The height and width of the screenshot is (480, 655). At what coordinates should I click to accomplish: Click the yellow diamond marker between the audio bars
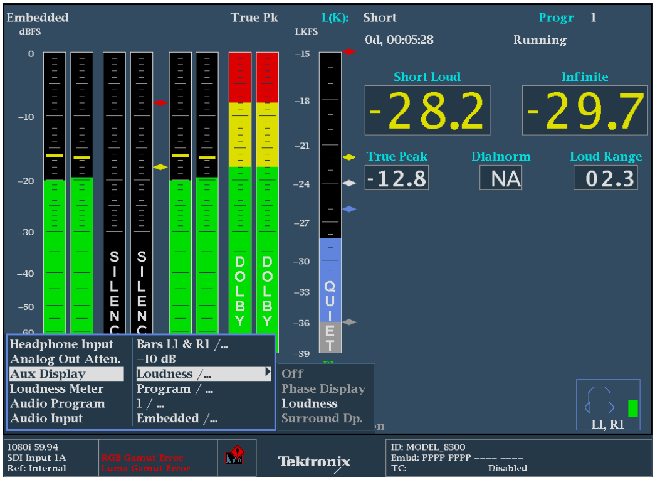(160, 168)
